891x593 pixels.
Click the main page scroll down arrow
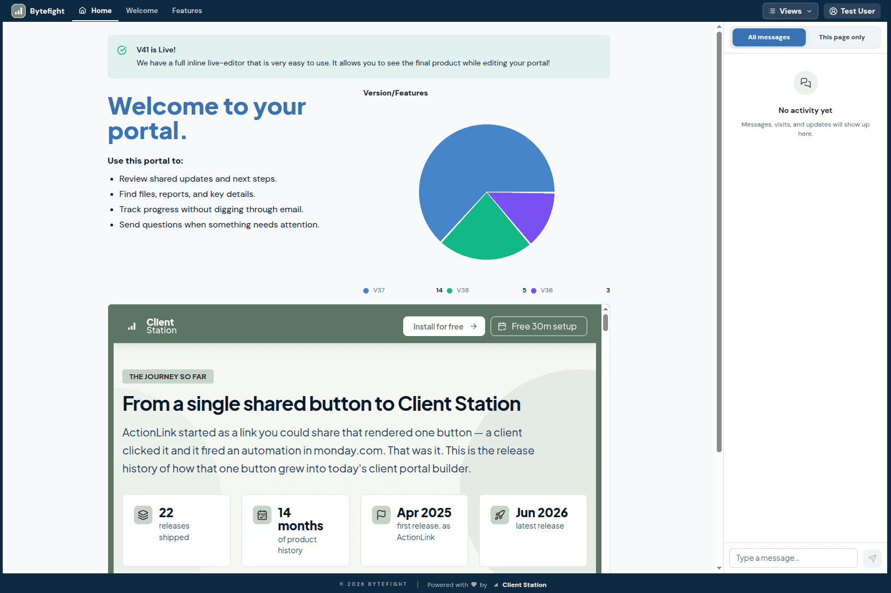click(719, 568)
